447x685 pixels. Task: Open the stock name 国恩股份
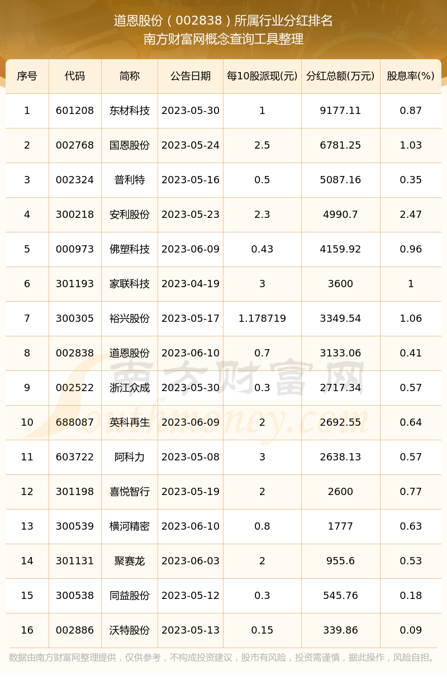[x=130, y=145]
